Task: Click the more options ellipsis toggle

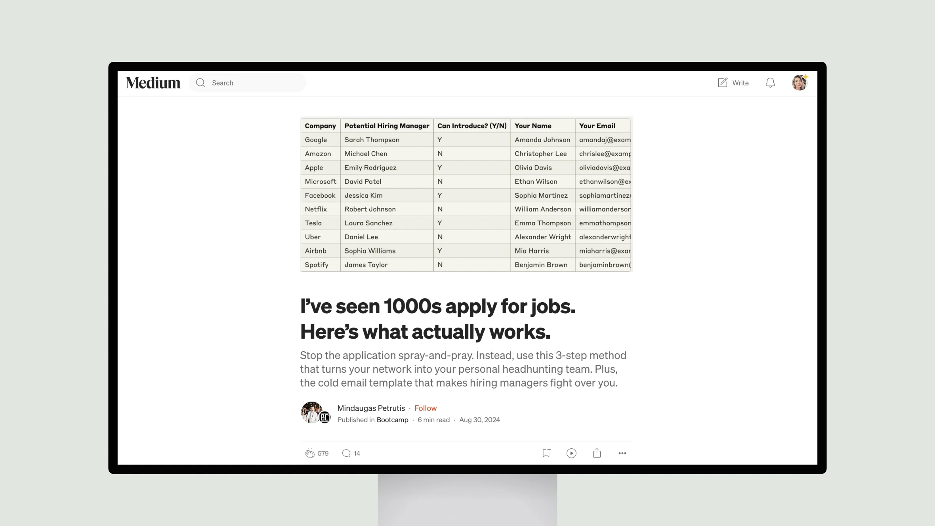Action: [622, 453]
